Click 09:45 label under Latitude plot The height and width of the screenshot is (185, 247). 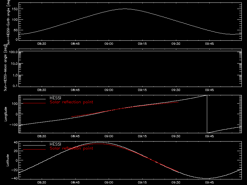pos(209,183)
